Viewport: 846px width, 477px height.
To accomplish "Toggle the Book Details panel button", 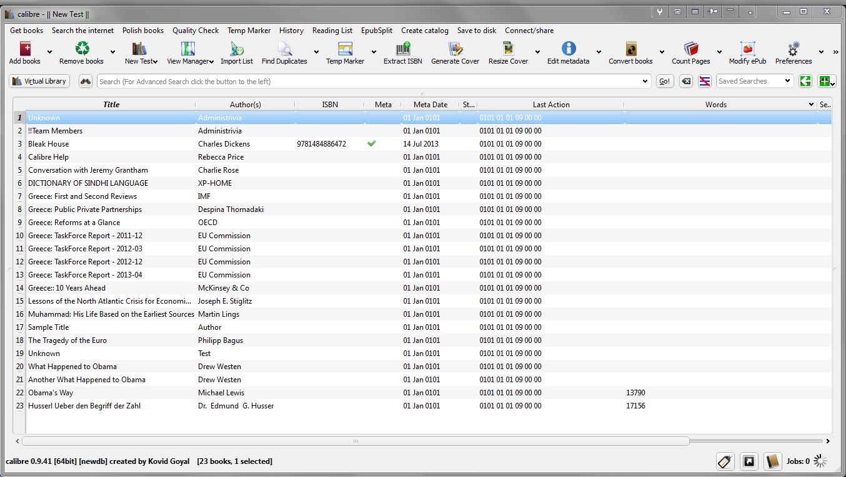I will [772, 461].
